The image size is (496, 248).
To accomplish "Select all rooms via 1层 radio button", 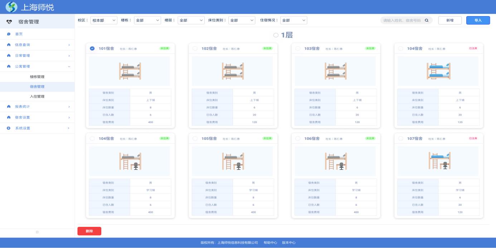I will coord(276,35).
